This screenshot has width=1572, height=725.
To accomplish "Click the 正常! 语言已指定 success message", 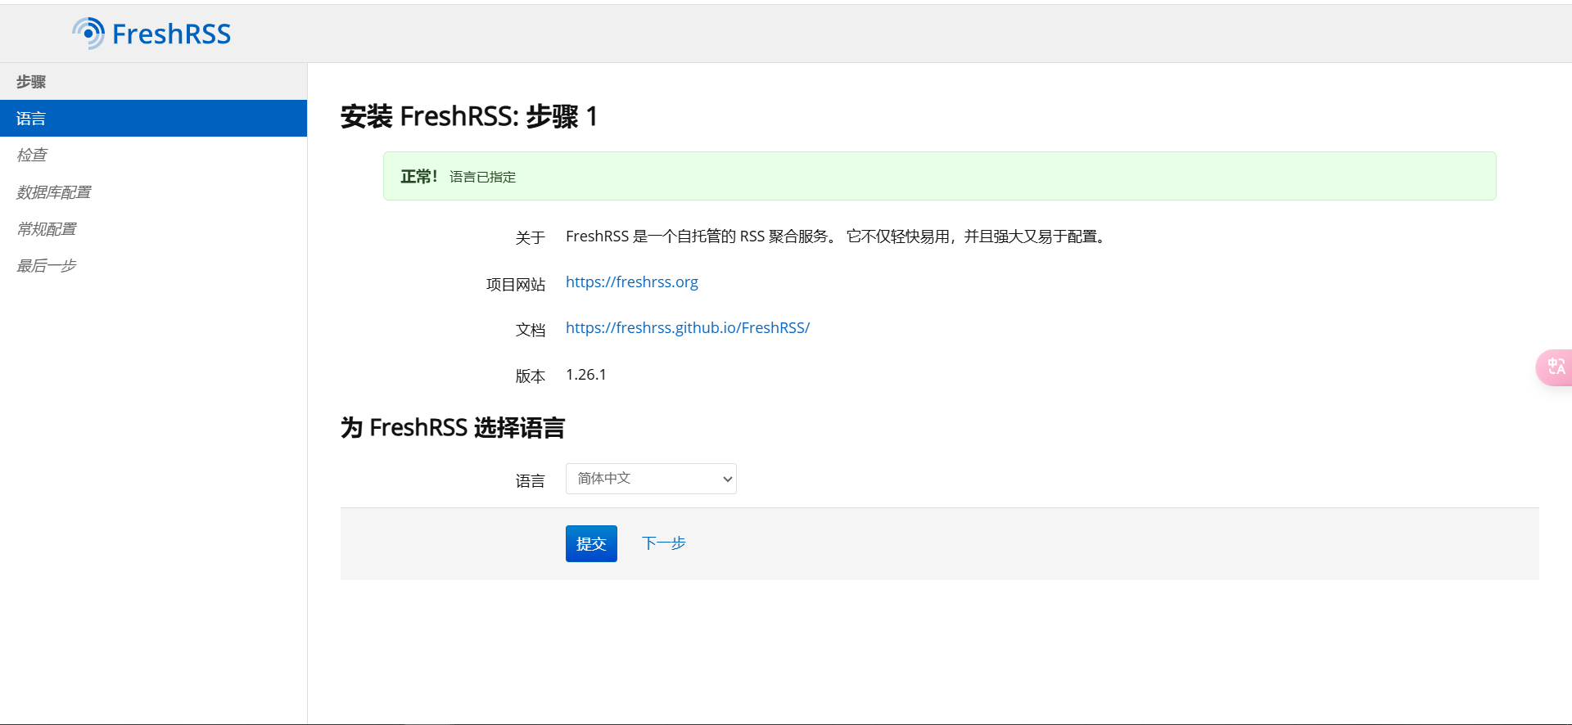I will pos(939,176).
